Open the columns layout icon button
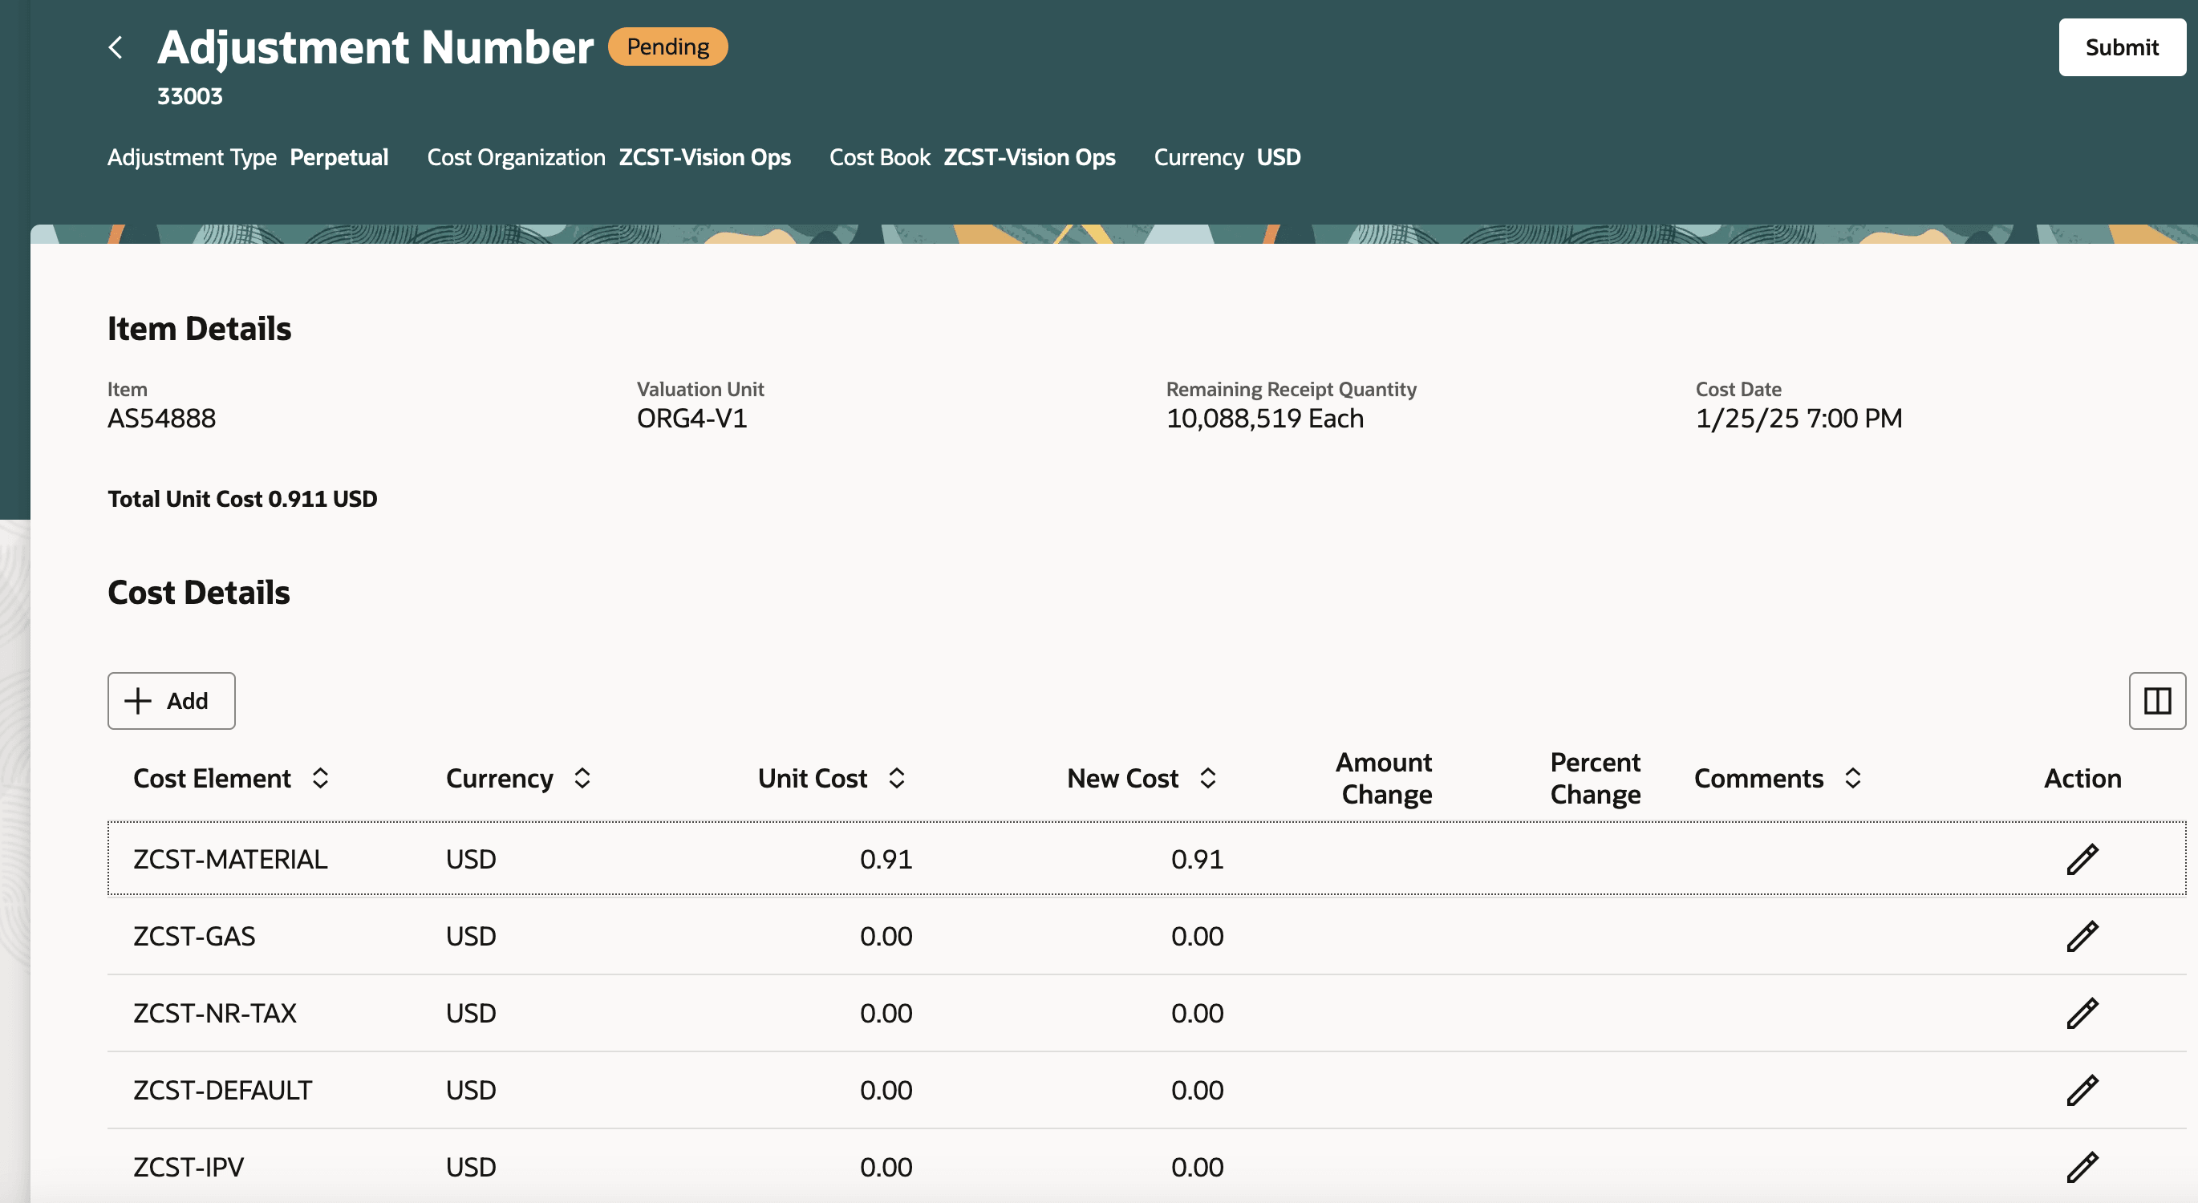The width and height of the screenshot is (2198, 1203). coord(2156,700)
